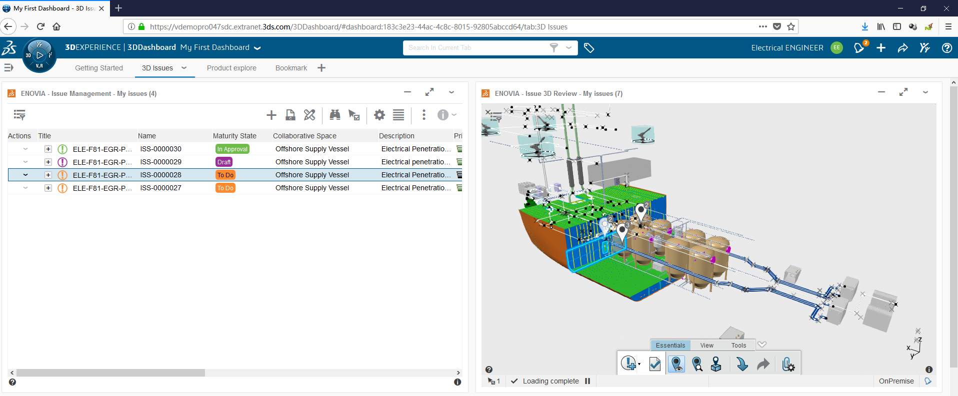The height and width of the screenshot is (396, 958).
Task: Click the marker search icon in 3D toolbar
Action: (x=697, y=364)
